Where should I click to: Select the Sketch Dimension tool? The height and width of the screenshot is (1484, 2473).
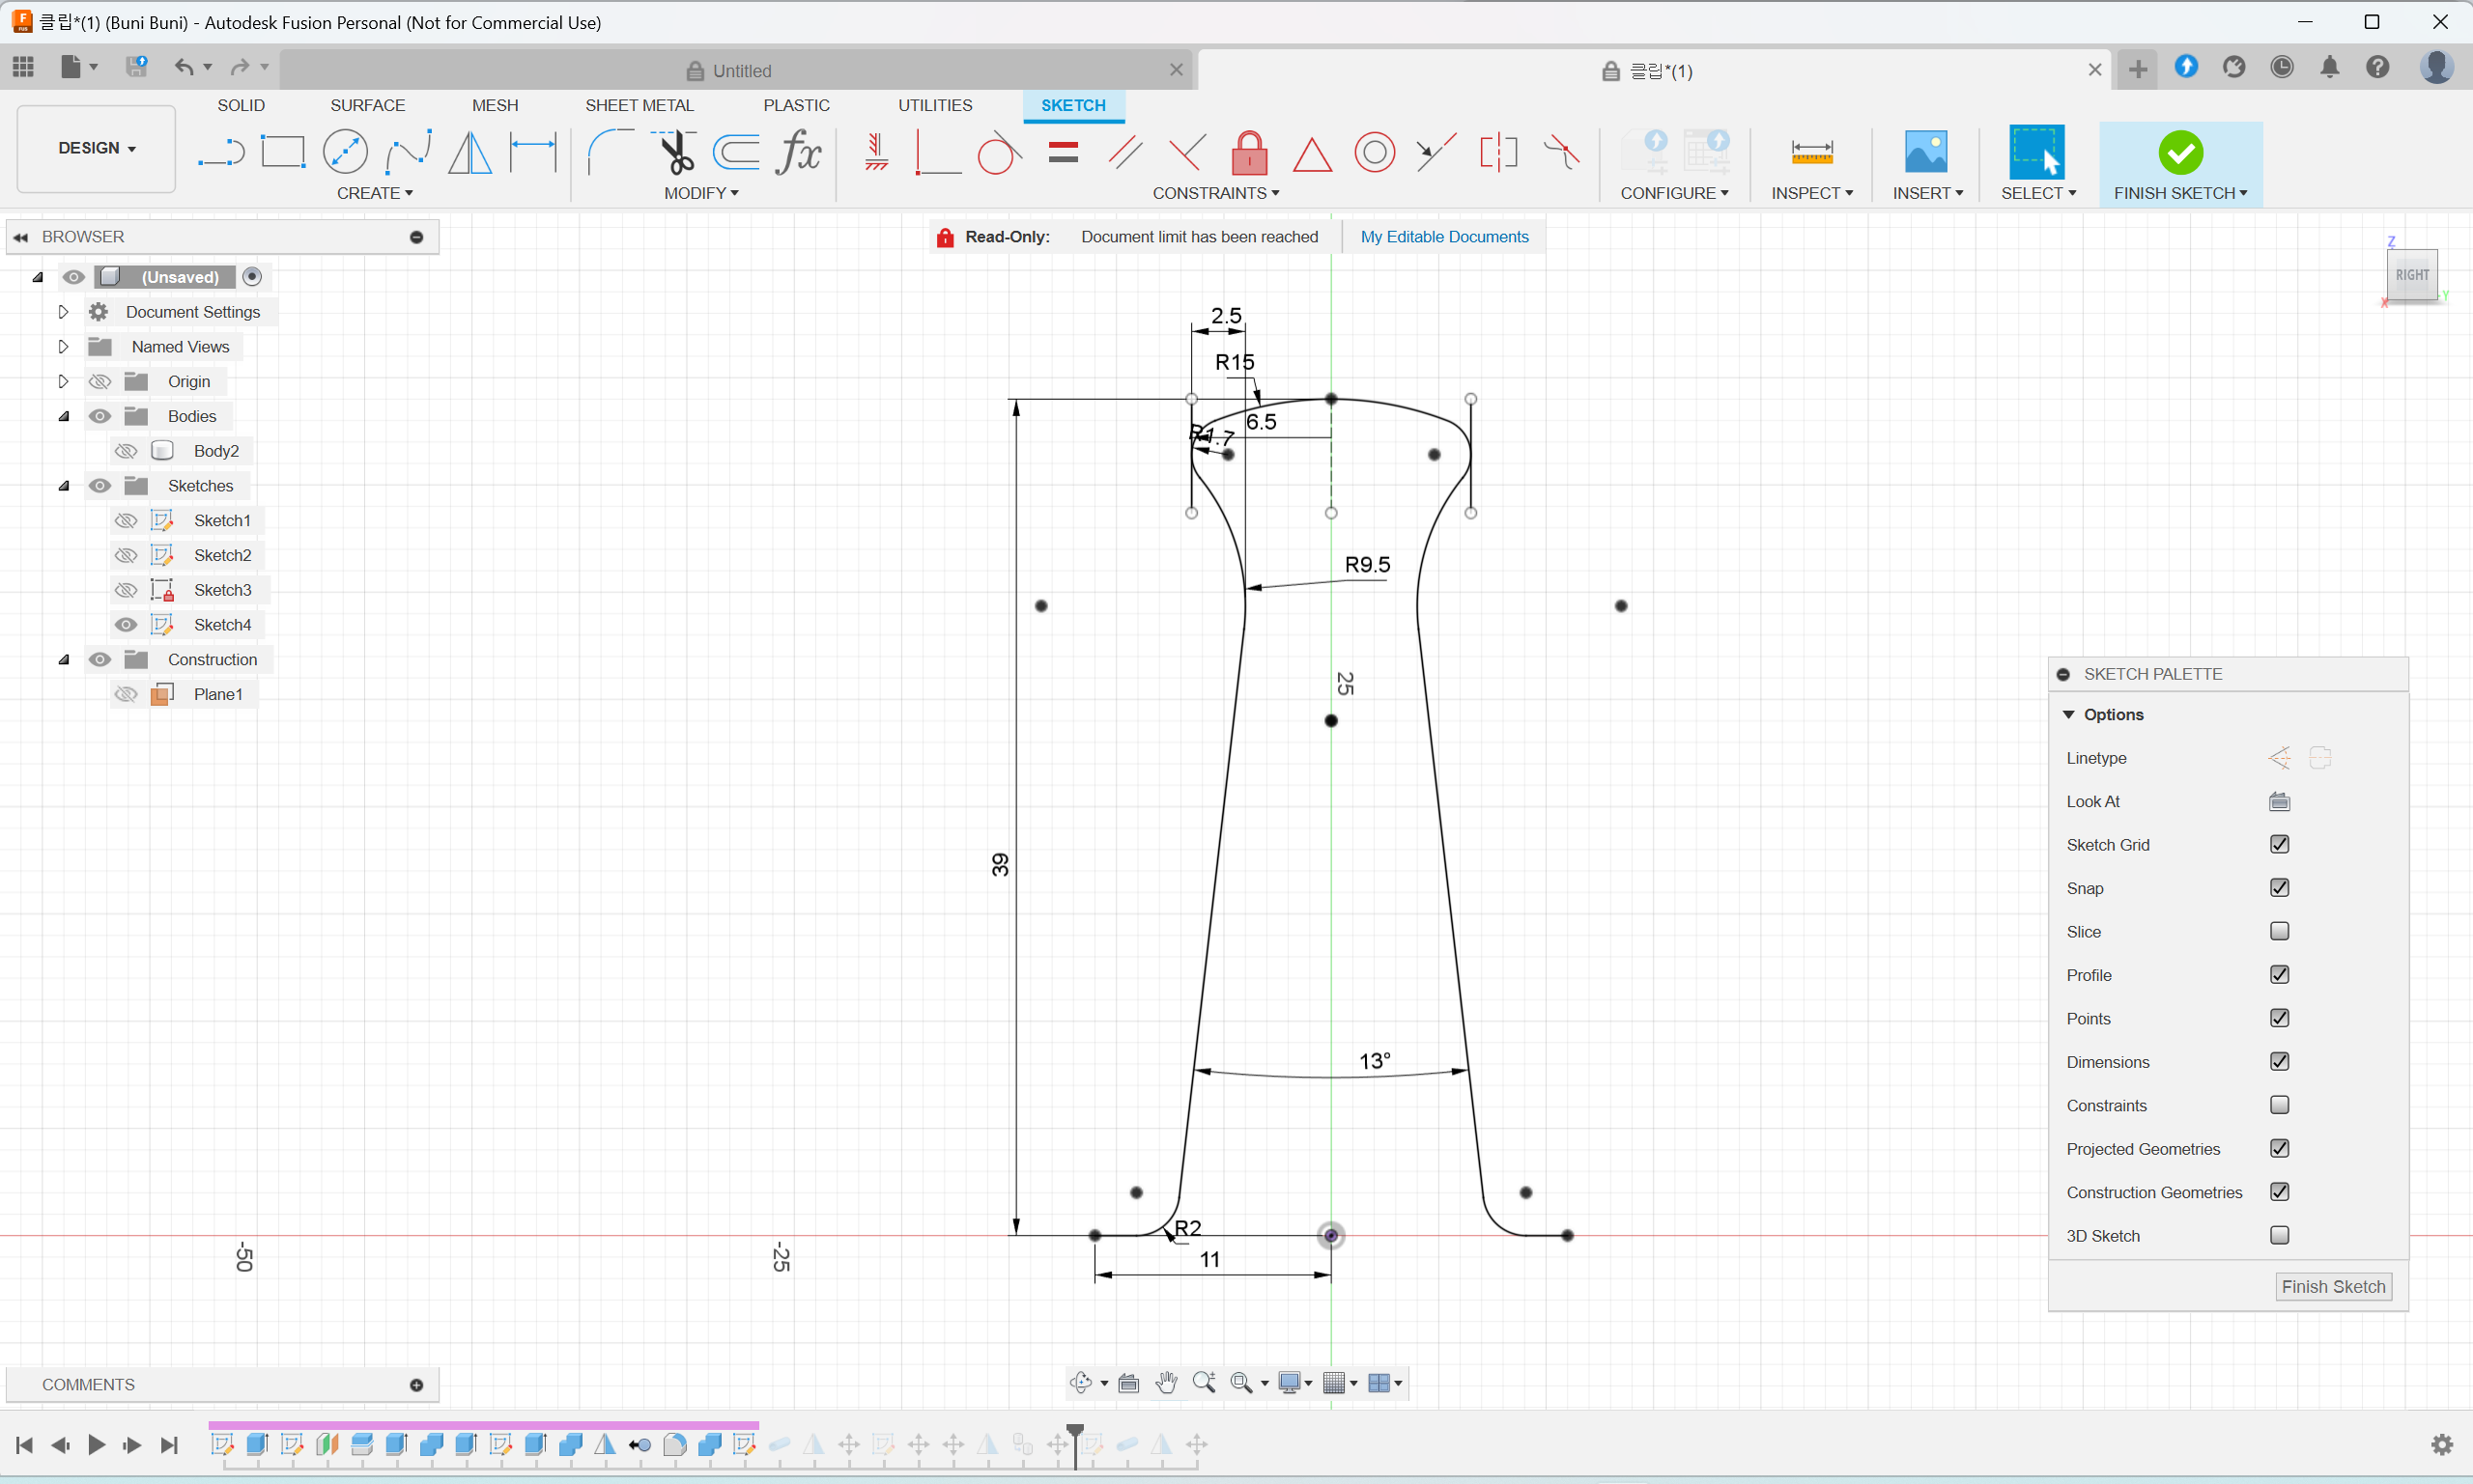533,152
